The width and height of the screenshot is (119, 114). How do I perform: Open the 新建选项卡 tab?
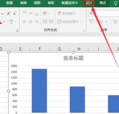pos(70,3)
